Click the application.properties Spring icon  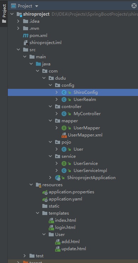coord(45,192)
